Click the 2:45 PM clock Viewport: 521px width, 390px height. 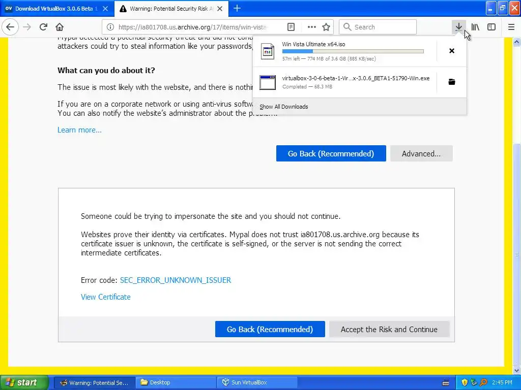(502, 382)
